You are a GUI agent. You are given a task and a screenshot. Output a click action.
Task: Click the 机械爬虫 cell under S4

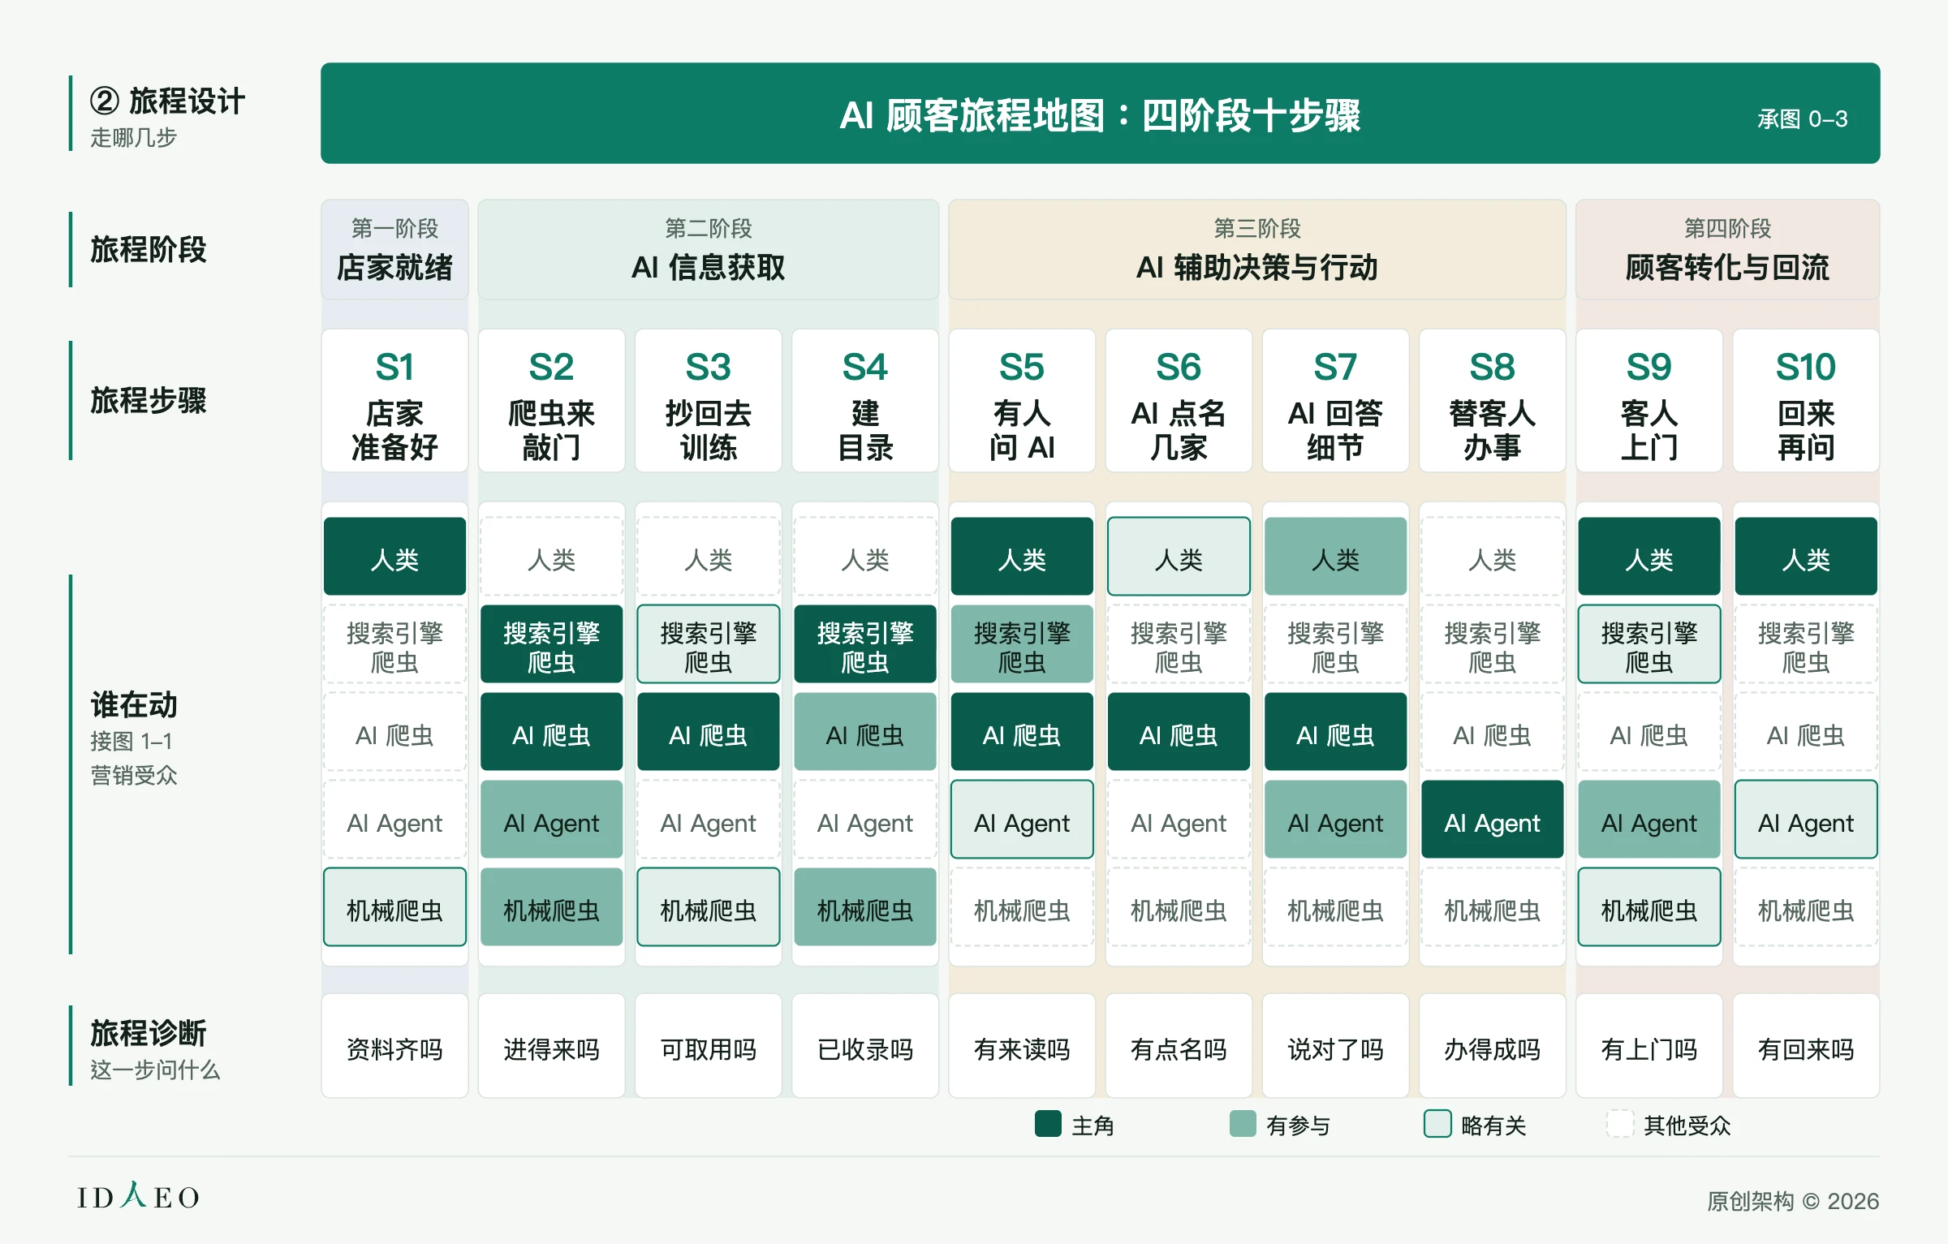point(865,907)
